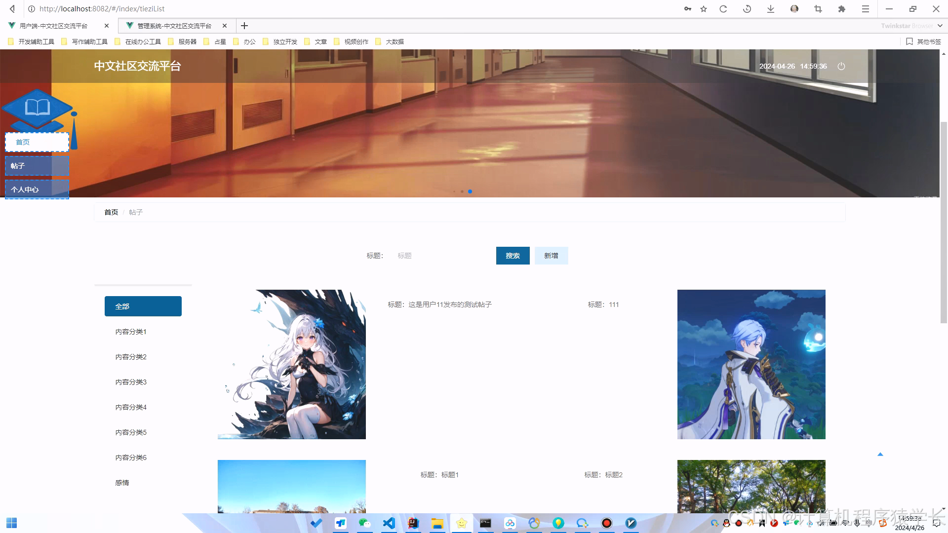Open the extensions puzzle icon
This screenshot has width=948, height=533.
842,9
